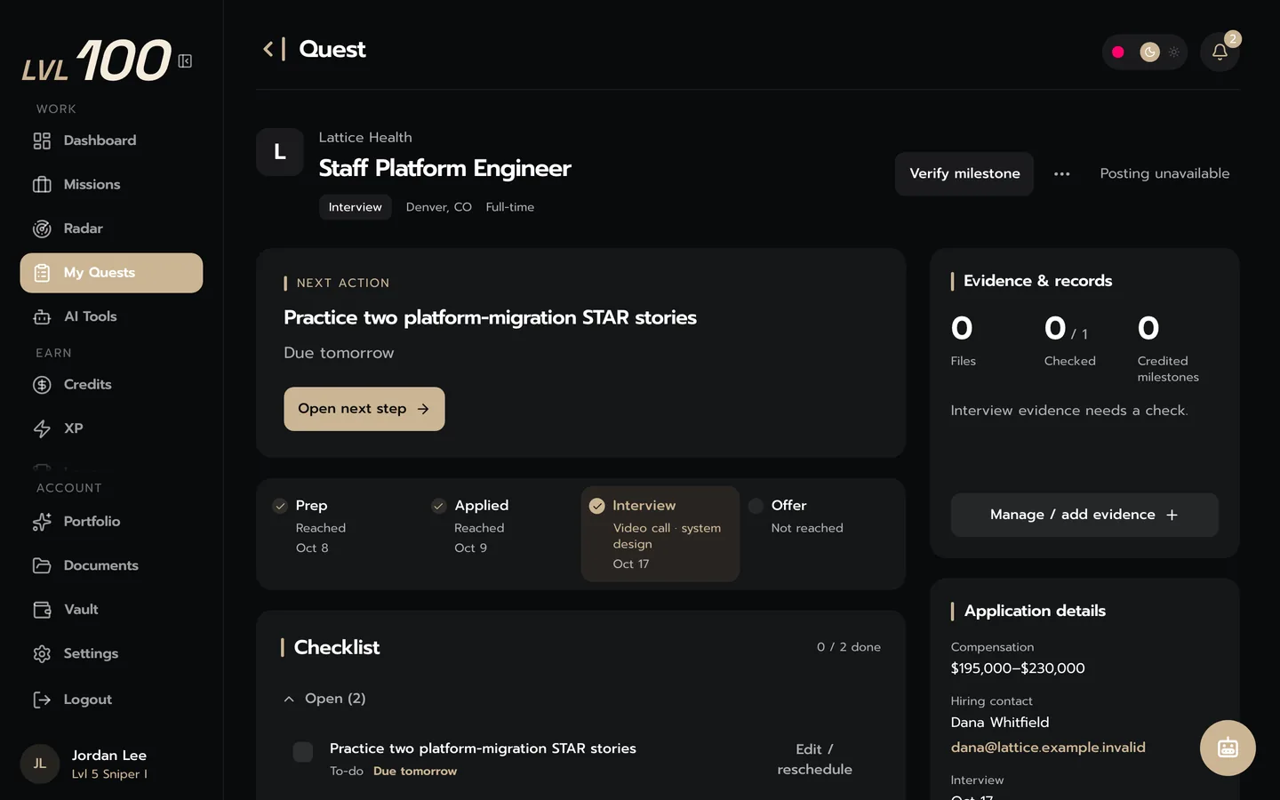This screenshot has height=800, width=1280.
Task: Open Missions in the sidebar
Action: [x=111, y=185]
